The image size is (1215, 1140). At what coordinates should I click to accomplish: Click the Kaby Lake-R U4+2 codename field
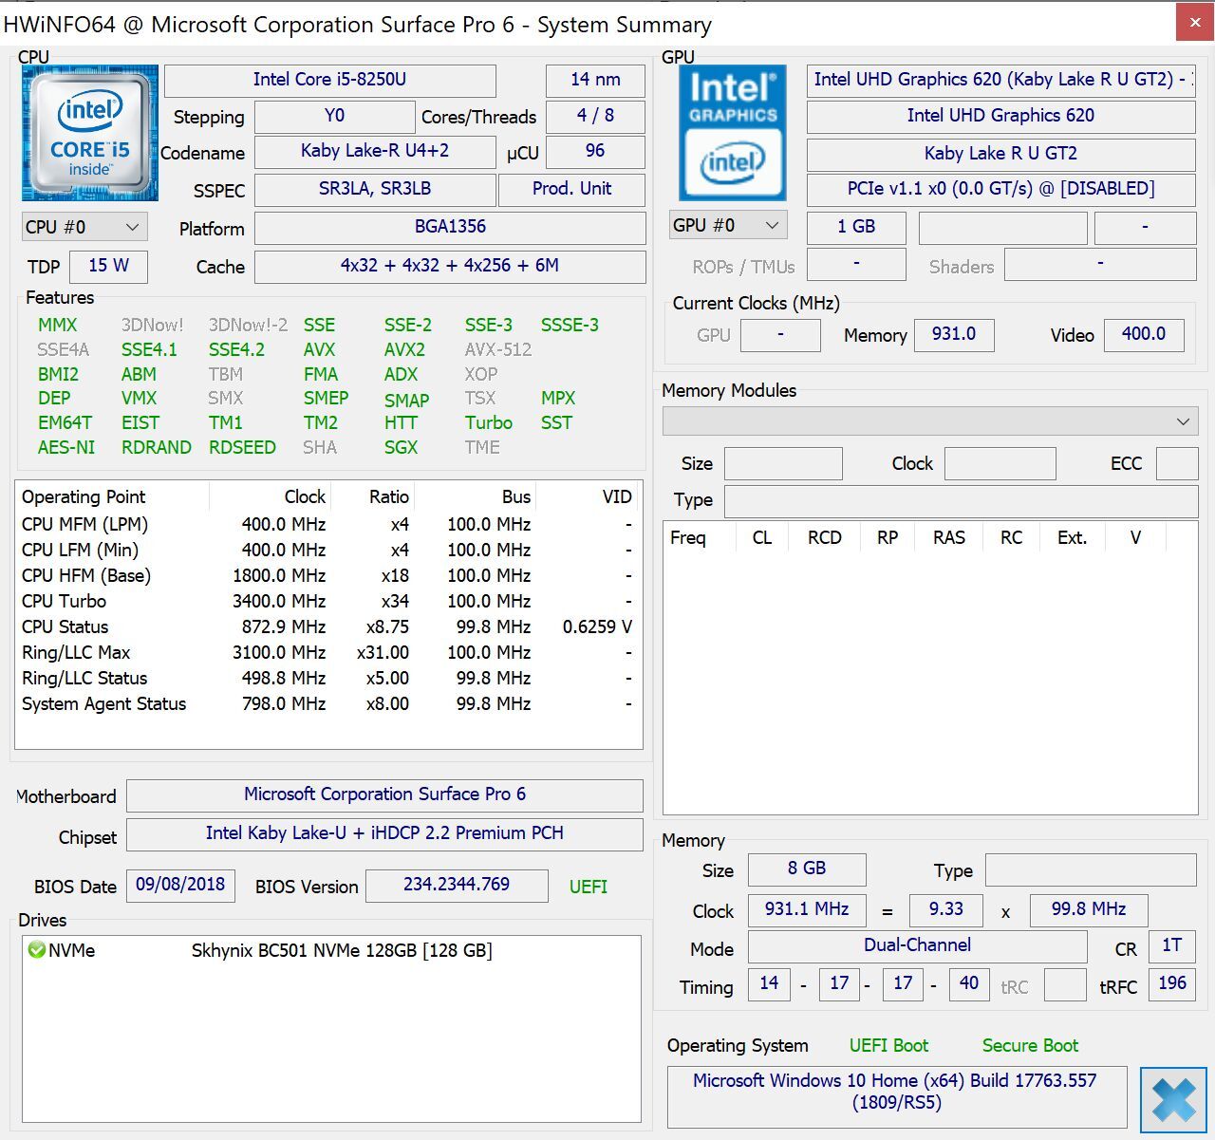[374, 151]
